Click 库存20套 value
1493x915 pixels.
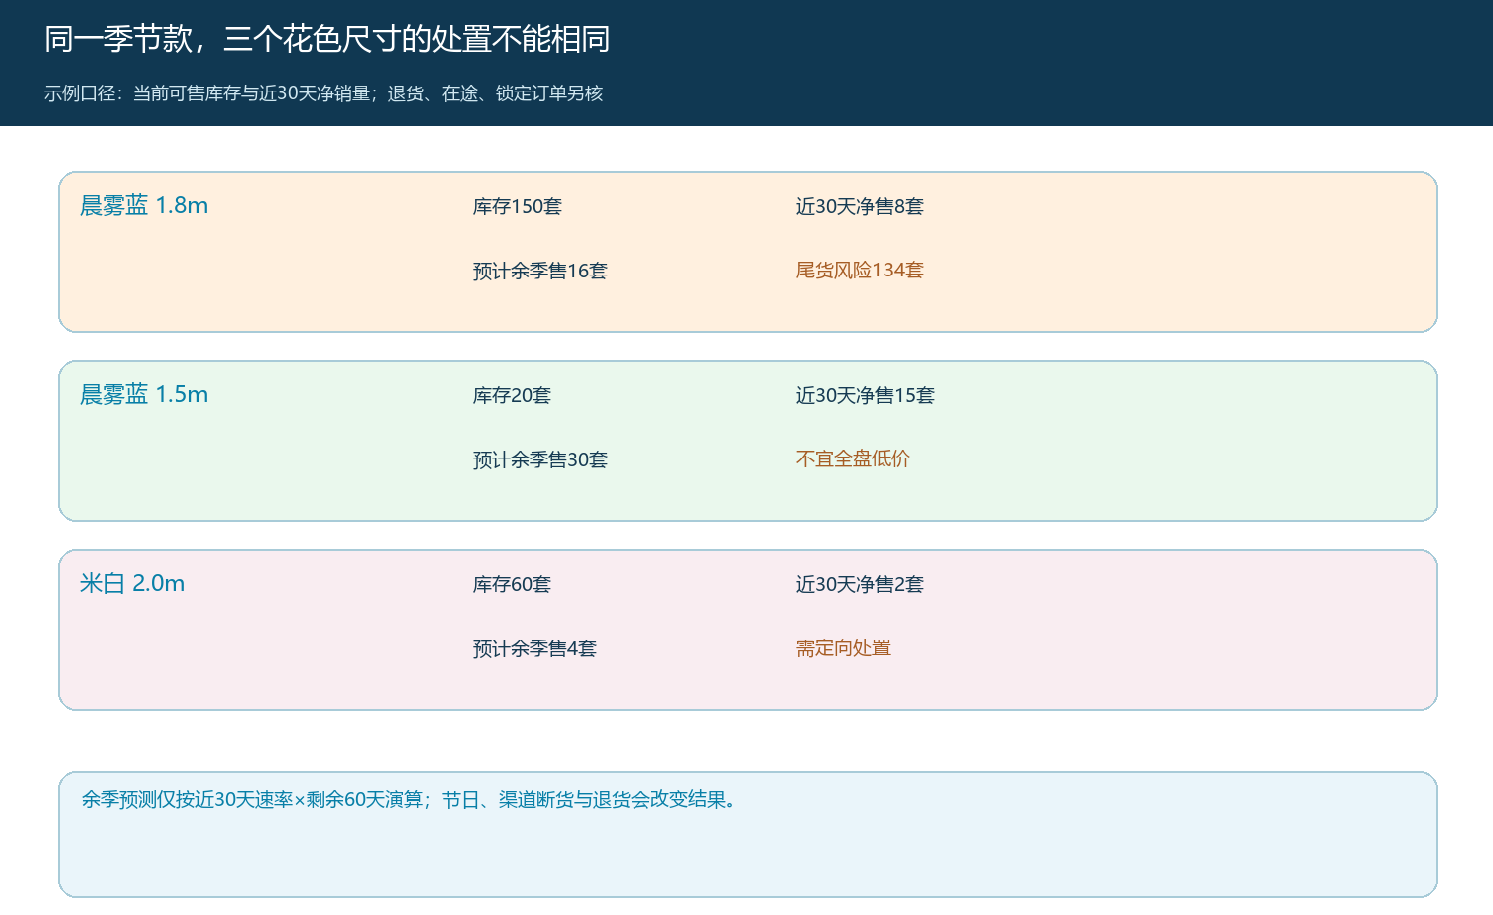pyautogui.click(x=512, y=395)
